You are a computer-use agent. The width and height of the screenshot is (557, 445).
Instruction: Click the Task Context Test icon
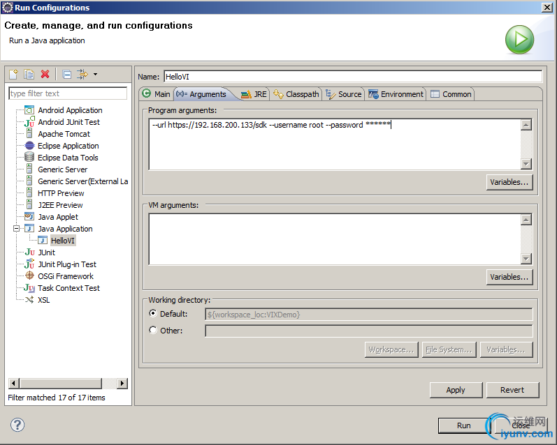click(29, 288)
